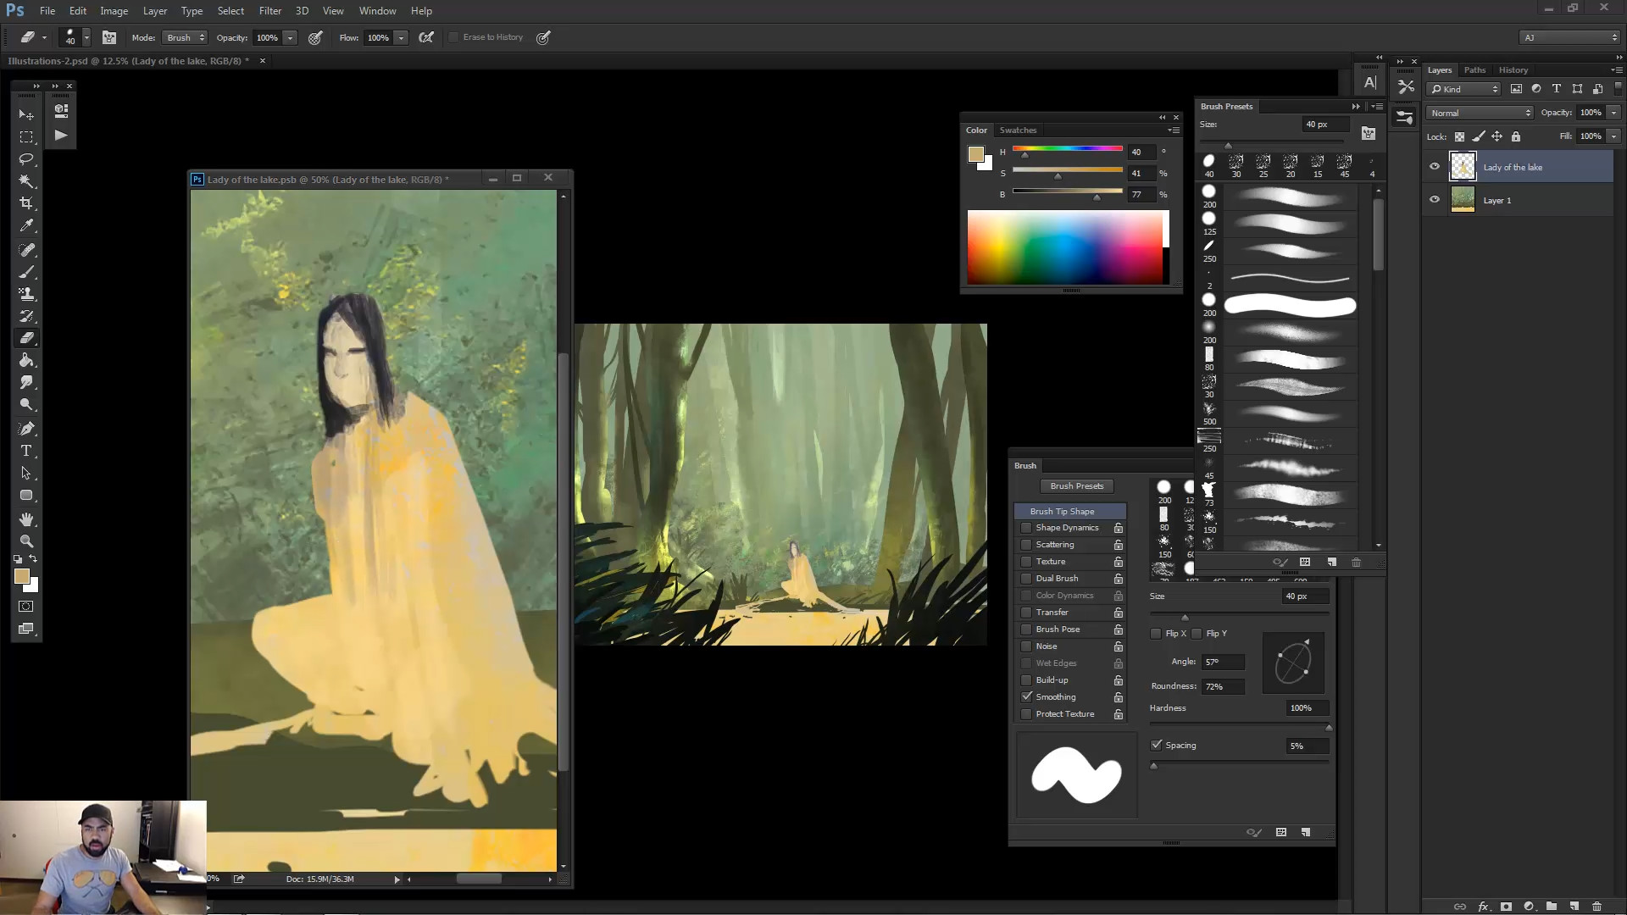Enable Flip X checkbox
The image size is (1627, 915).
point(1156,634)
